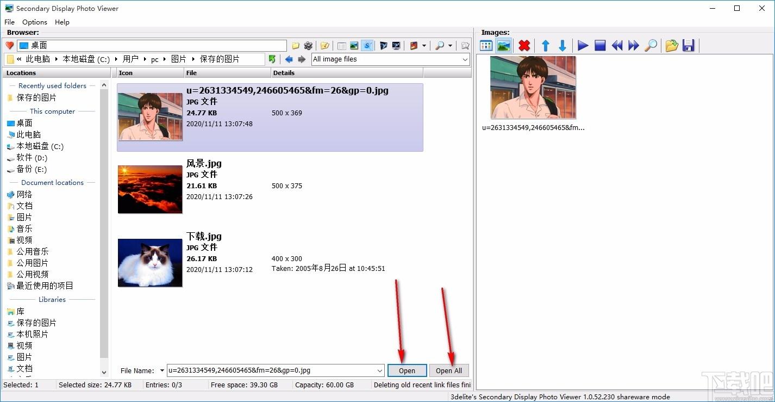Refresh the folder with green arrow icon
Viewport: 775px width, 402px height.
pyautogui.click(x=272, y=59)
